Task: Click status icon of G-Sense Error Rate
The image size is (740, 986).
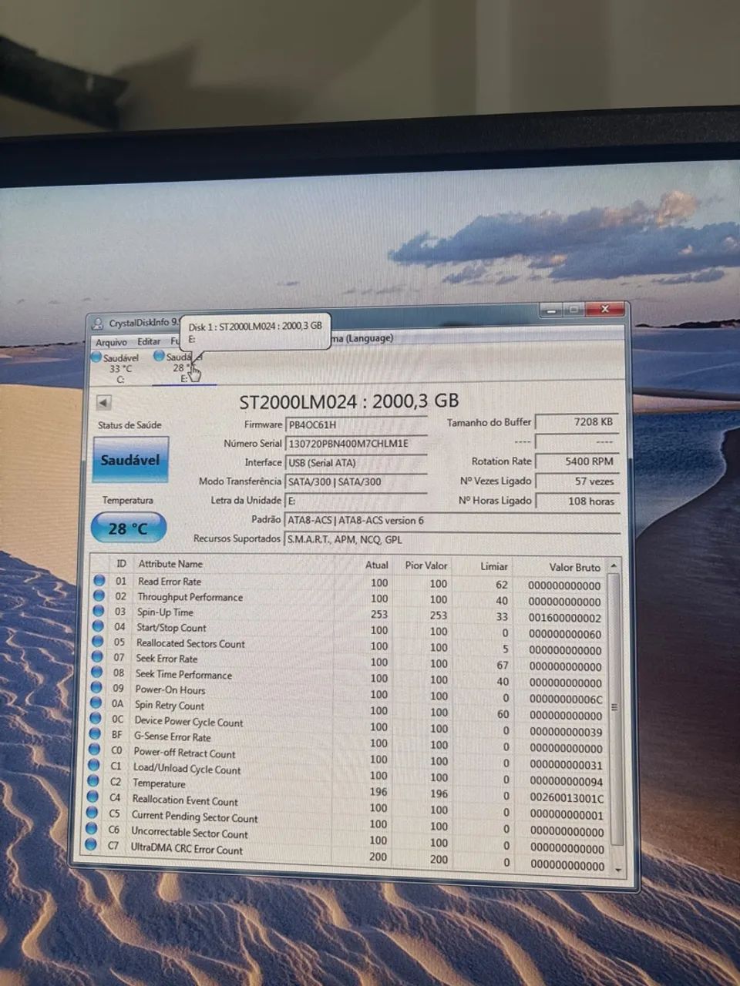Action: [95, 734]
